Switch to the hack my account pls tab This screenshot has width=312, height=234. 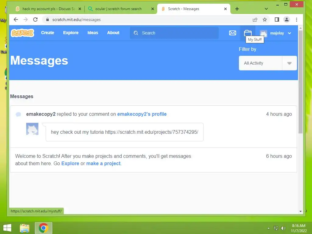point(48,9)
